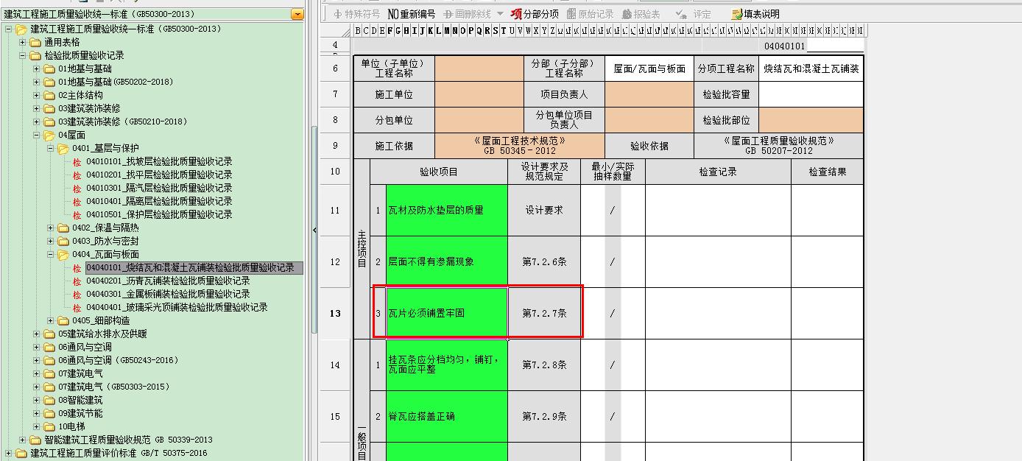Screen dimensions: 1022x461
Task: Click the 填表说明 form instructions icon
Action: 736,14
